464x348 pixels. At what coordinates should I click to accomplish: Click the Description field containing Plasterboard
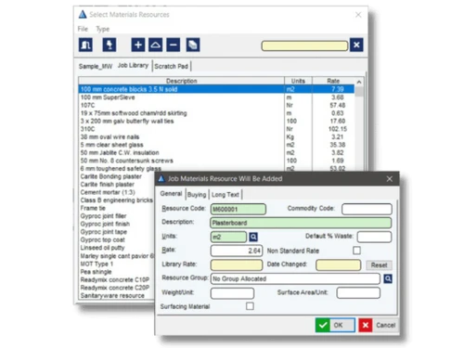(301, 223)
